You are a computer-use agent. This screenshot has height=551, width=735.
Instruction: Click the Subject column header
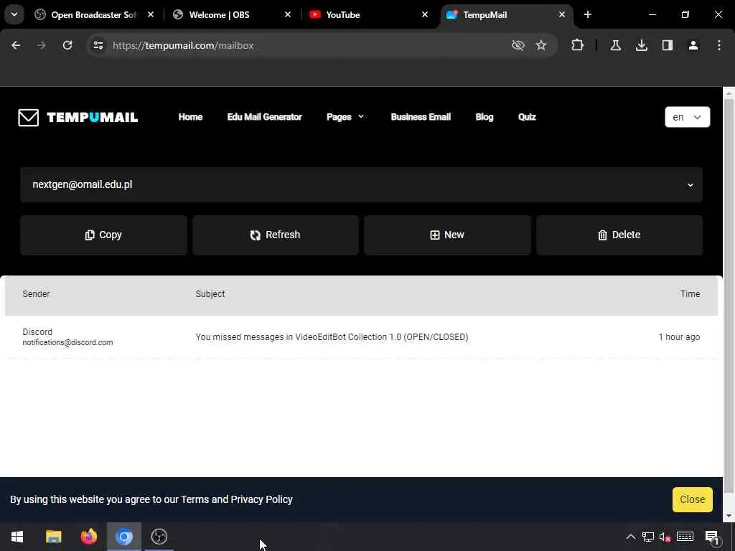(210, 293)
